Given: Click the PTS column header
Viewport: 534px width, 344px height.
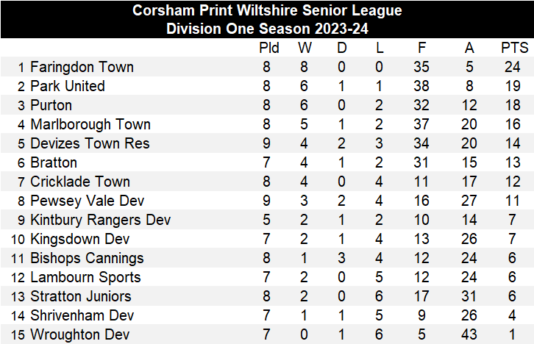Looking at the screenshot, I should pos(515,49).
